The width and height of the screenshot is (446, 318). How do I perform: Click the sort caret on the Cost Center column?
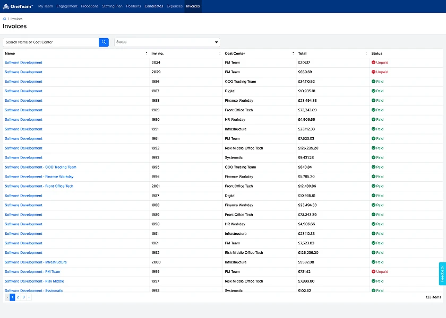tap(293, 53)
